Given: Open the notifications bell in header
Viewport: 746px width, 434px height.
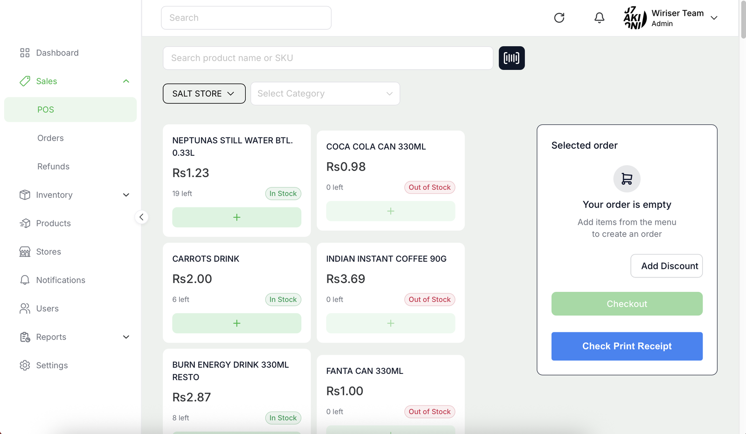Looking at the screenshot, I should (599, 18).
